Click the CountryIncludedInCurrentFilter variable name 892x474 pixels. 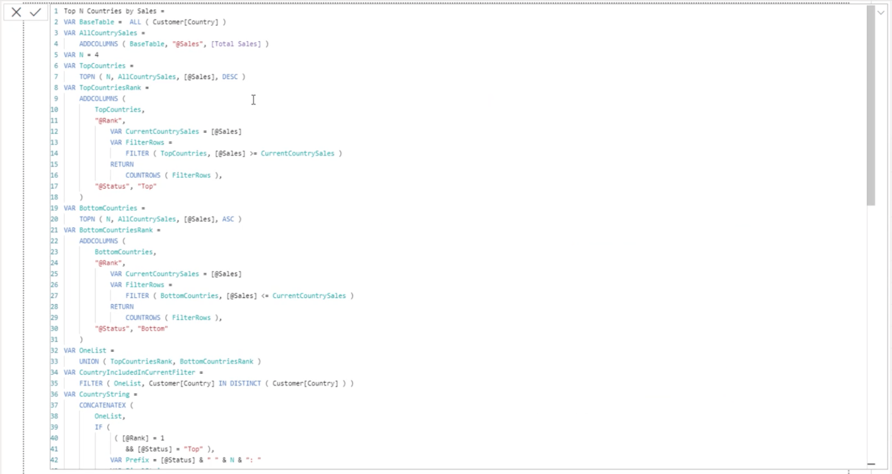tap(137, 373)
